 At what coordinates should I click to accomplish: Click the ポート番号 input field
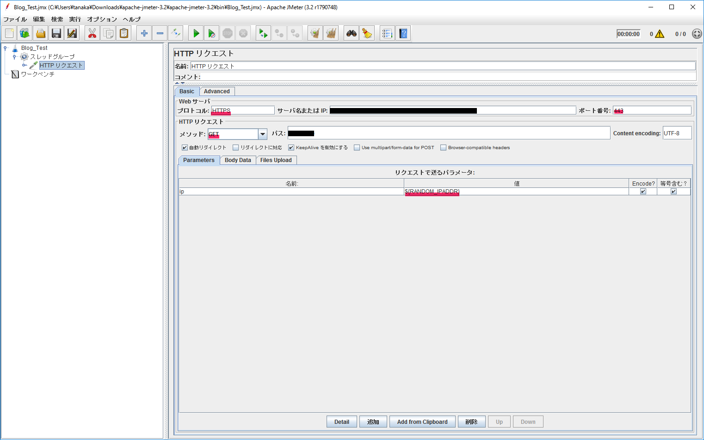point(652,110)
